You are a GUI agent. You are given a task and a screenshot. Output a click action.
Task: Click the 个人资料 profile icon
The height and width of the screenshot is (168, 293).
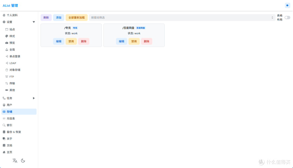point(4,15)
